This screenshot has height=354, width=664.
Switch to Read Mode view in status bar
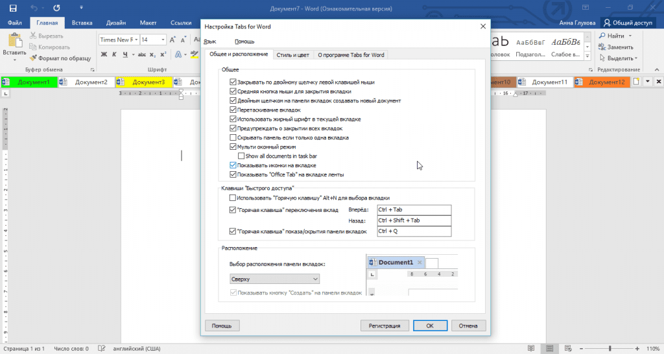[x=531, y=349]
